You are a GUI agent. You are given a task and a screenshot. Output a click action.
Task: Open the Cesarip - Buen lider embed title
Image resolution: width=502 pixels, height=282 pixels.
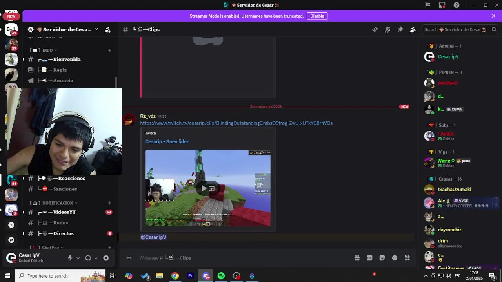click(x=167, y=141)
